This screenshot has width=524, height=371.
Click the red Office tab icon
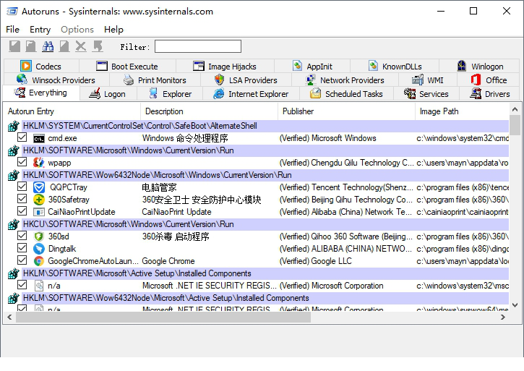(x=476, y=80)
